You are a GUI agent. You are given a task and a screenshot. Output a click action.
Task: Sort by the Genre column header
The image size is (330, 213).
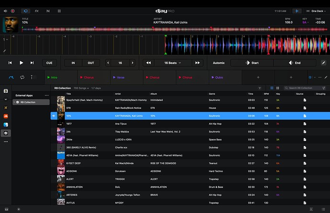pyautogui.click(x=212, y=94)
